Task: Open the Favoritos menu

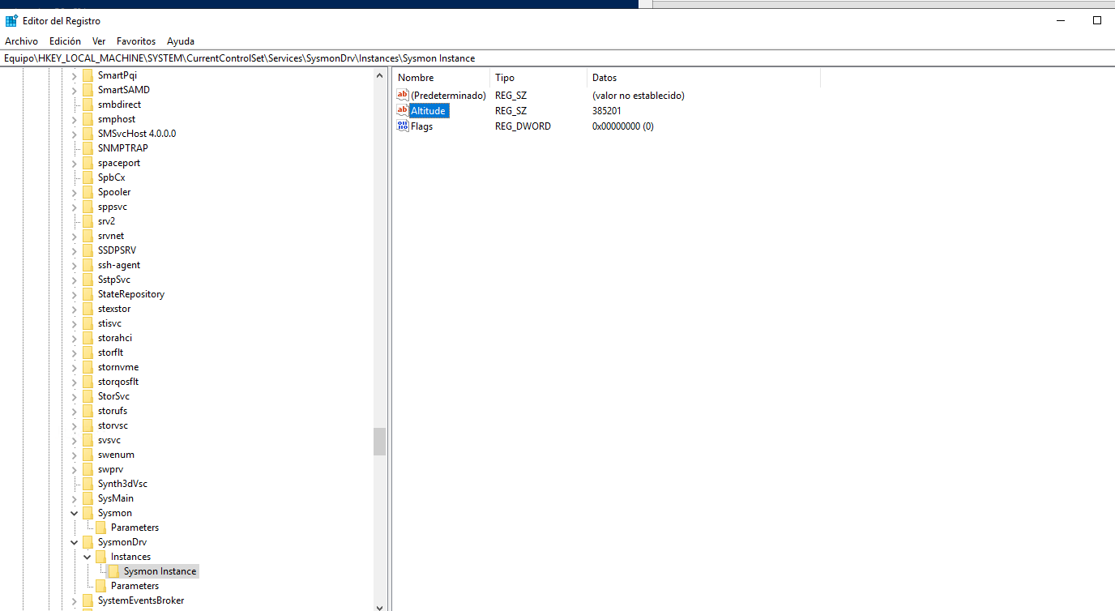Action: click(x=136, y=41)
